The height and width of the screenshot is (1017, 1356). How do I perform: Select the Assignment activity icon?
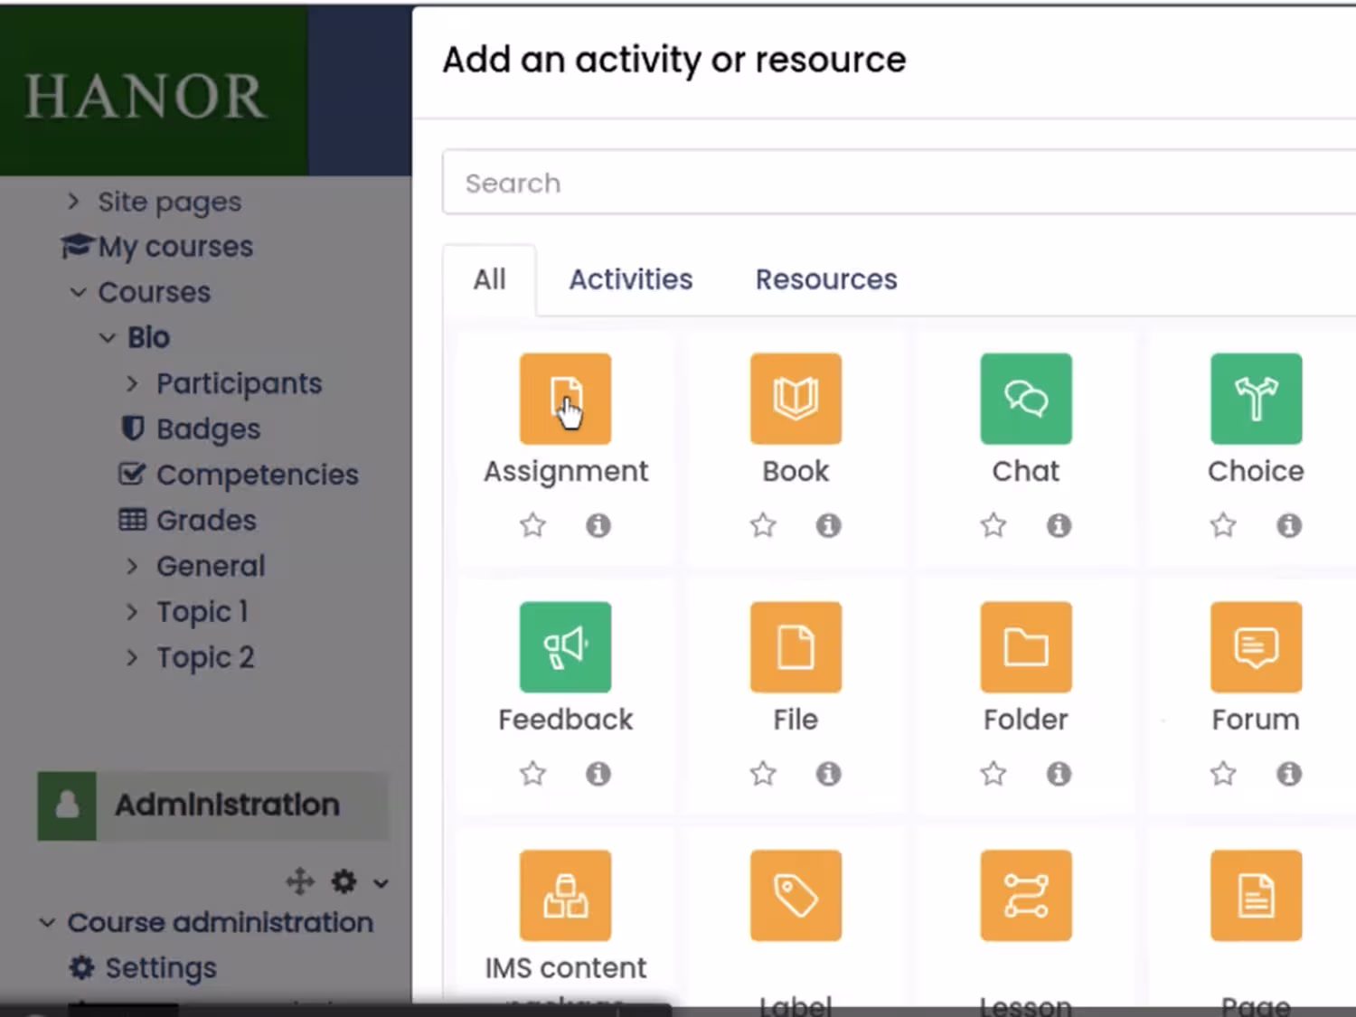coord(565,399)
